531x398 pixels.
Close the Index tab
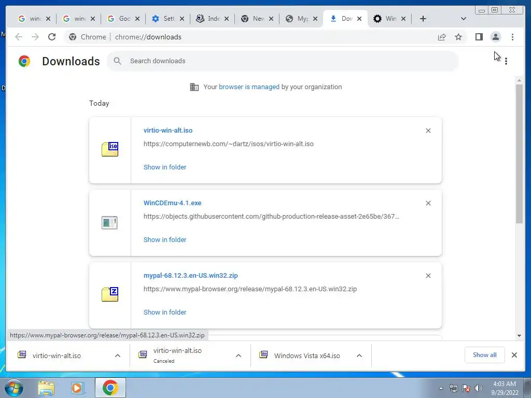click(x=227, y=19)
